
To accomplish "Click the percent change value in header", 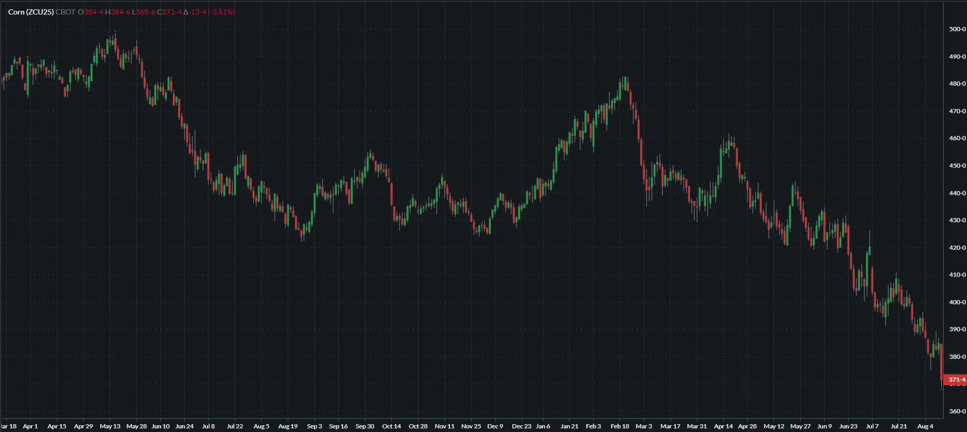I will (x=222, y=12).
